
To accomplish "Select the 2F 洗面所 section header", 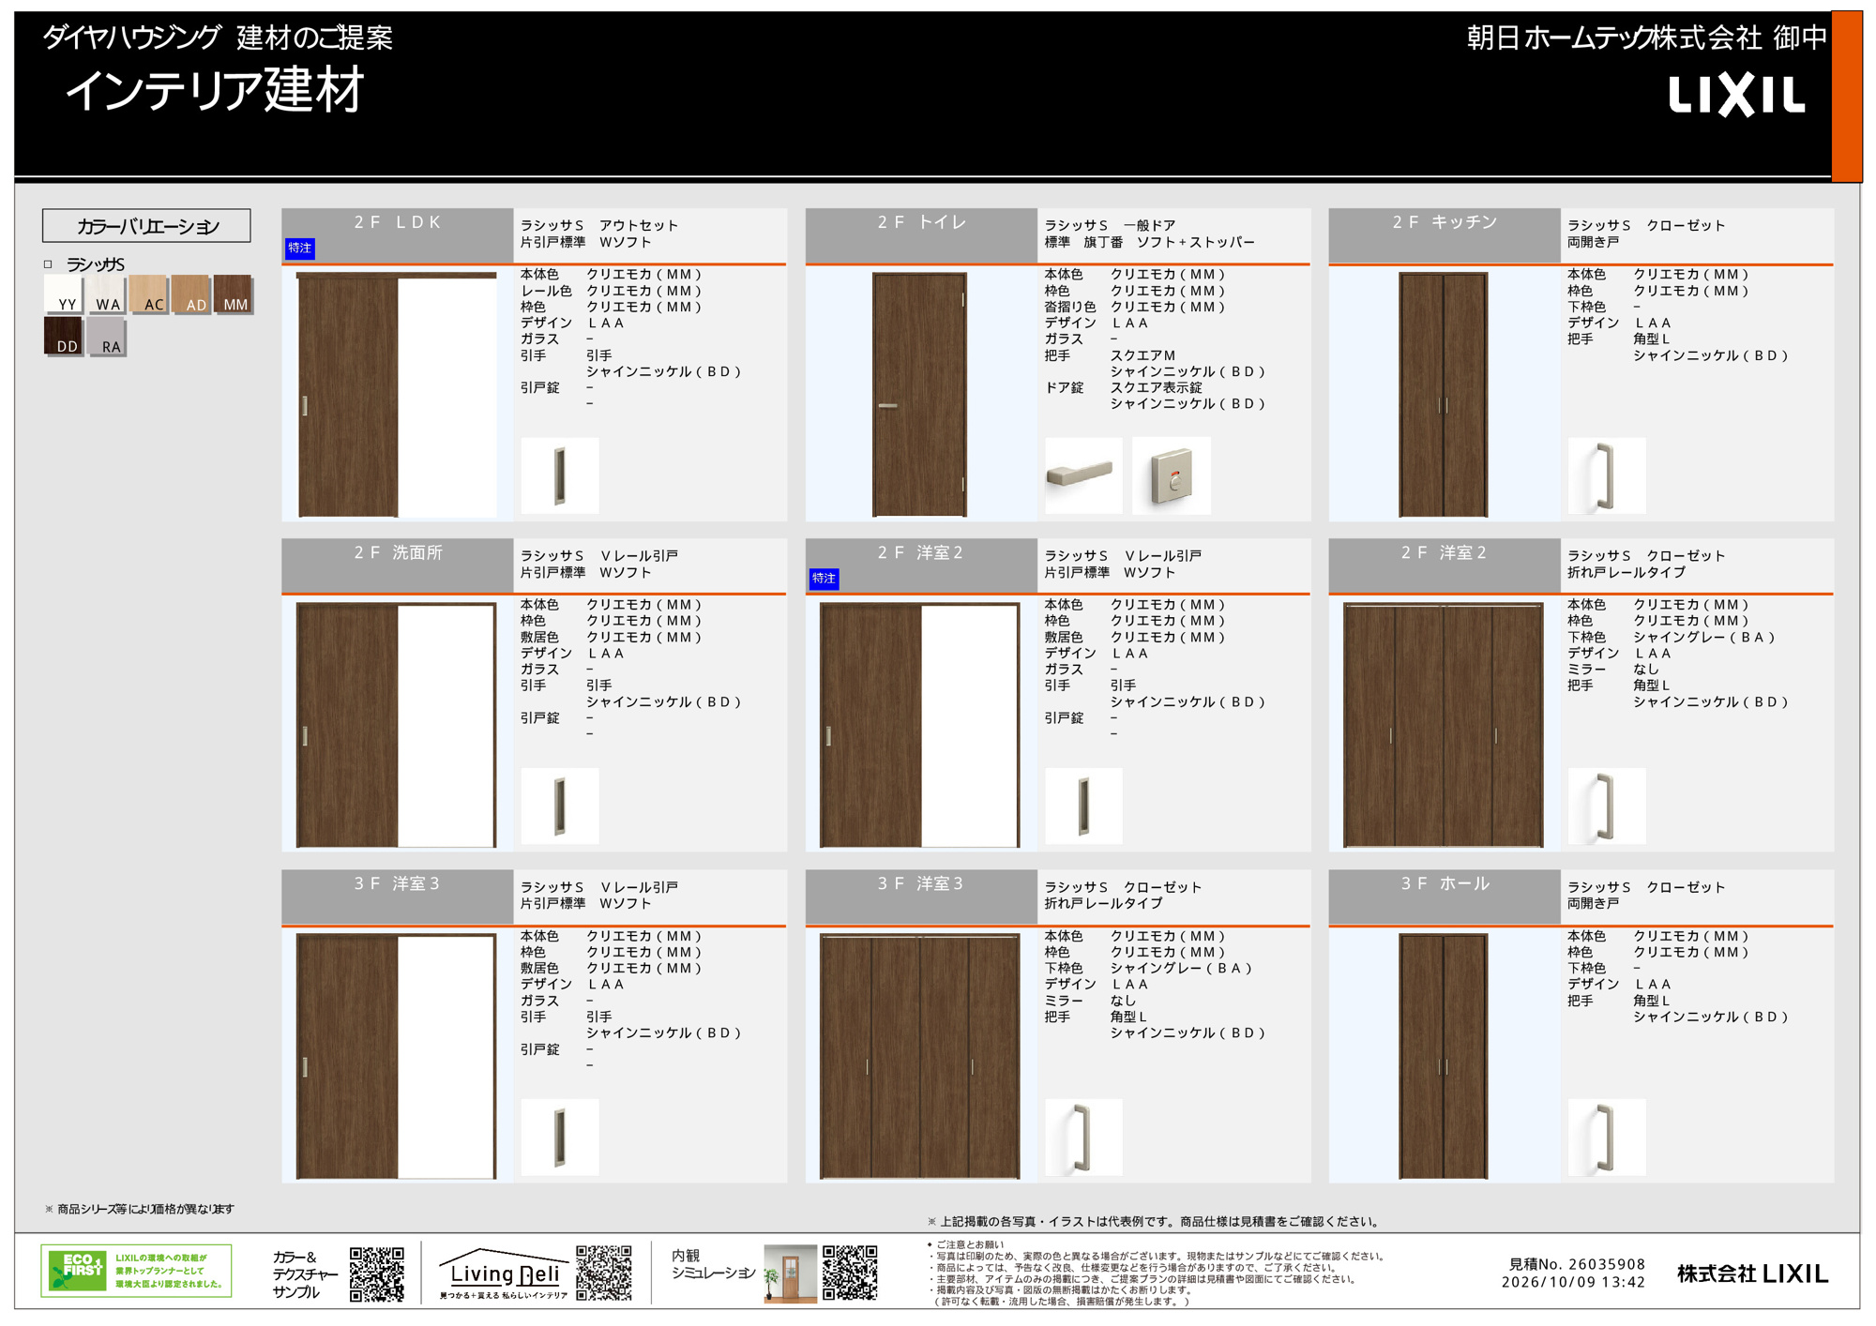I will click(397, 565).
